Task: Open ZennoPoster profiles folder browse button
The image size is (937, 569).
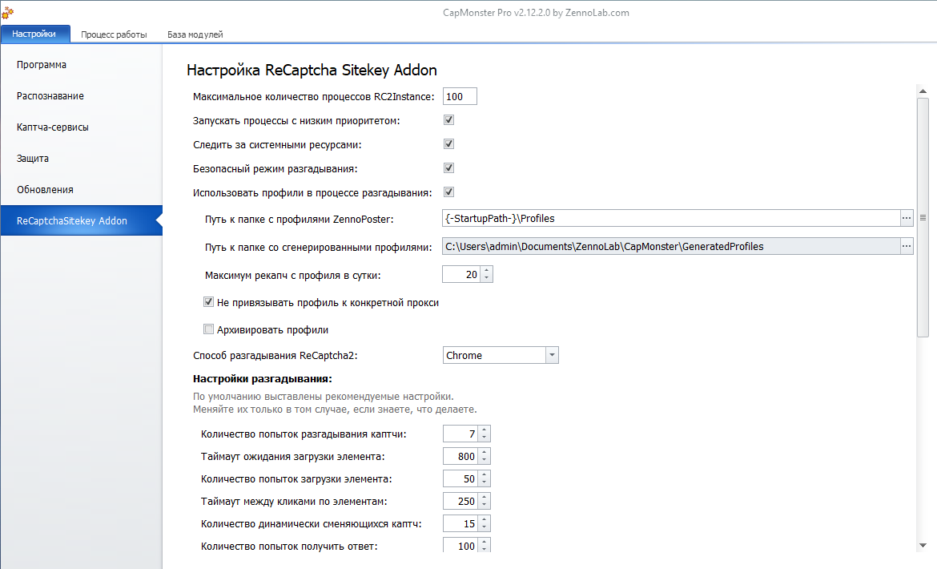Action: coord(906,217)
